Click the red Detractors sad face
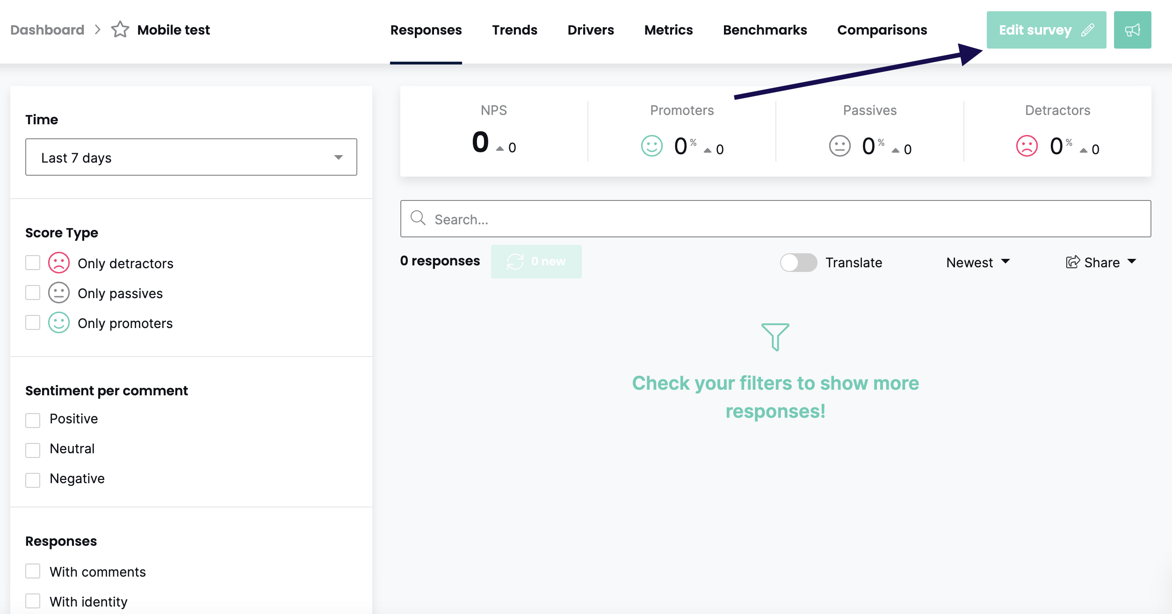This screenshot has height=614, width=1172. (x=1027, y=146)
